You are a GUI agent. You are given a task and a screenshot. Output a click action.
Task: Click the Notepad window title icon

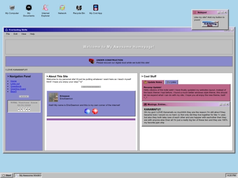195,12
